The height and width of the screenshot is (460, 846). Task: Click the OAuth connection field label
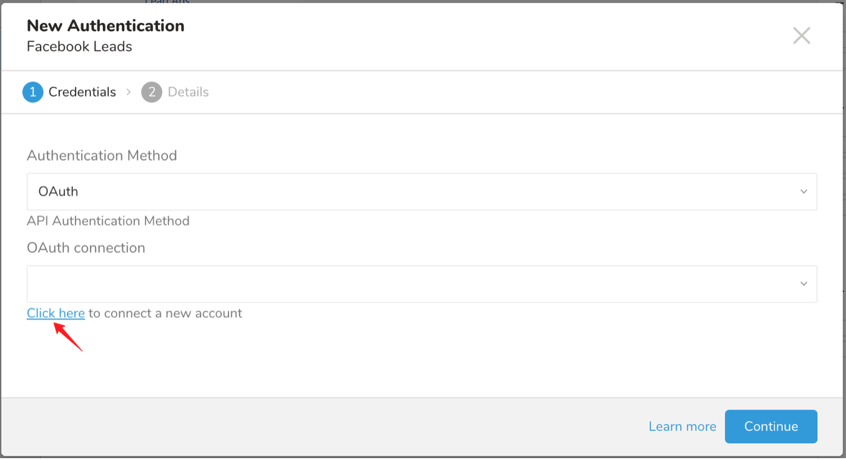(x=86, y=248)
